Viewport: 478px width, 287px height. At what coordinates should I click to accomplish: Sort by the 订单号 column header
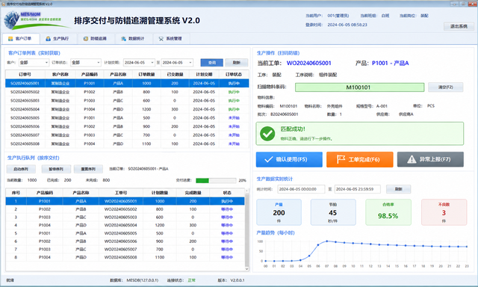(25, 75)
